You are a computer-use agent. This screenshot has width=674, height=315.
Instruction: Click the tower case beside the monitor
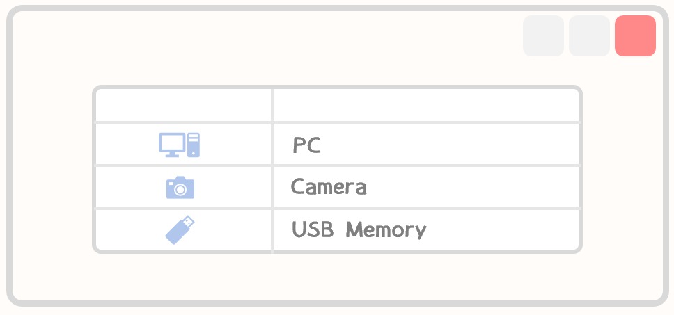194,145
